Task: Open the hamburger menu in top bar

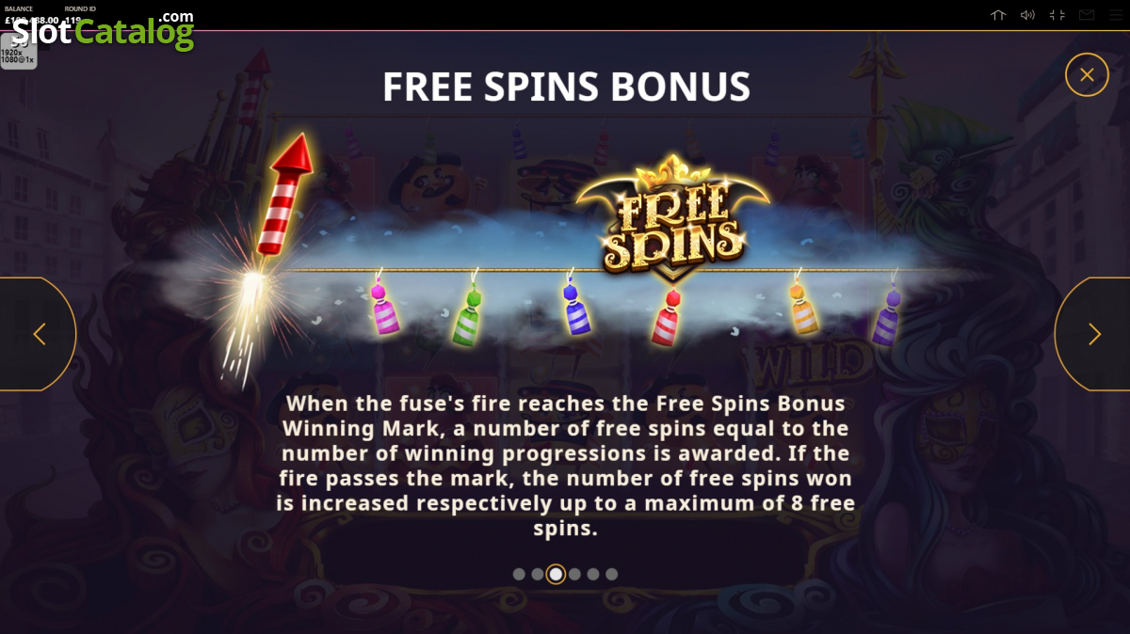Action: tap(1114, 15)
